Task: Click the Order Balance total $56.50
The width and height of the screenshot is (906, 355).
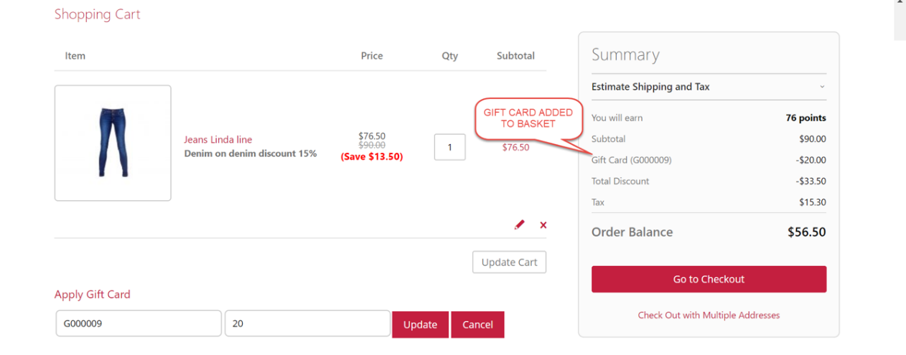Action: (x=806, y=232)
